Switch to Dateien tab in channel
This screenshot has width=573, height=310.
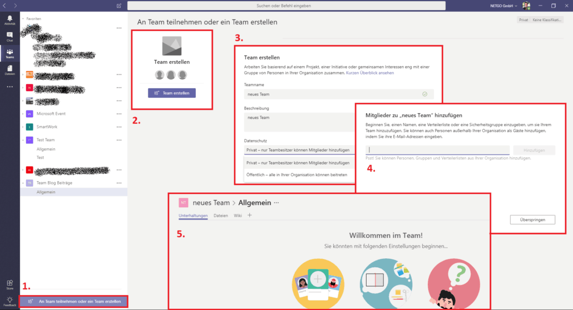point(221,216)
